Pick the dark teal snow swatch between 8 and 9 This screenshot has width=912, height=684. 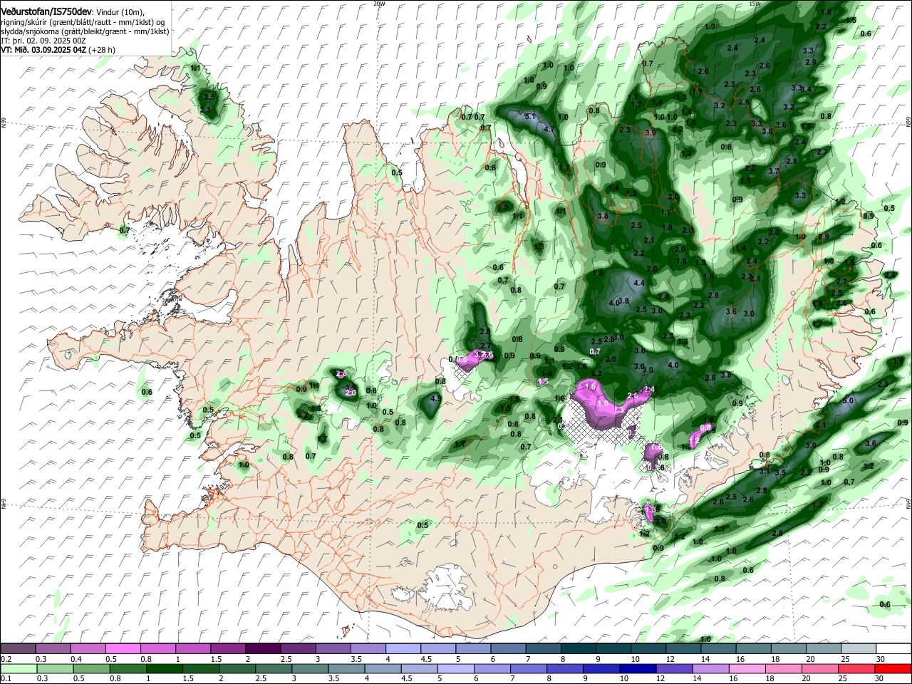click(x=578, y=648)
